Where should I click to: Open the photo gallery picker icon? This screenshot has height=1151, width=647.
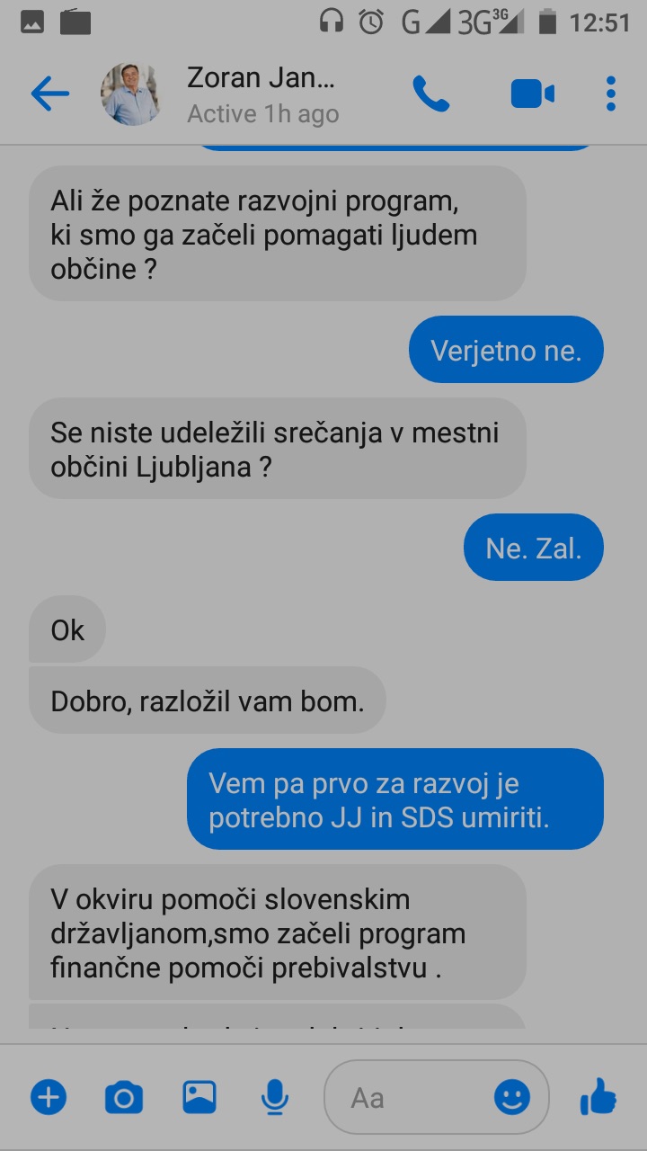(199, 1097)
